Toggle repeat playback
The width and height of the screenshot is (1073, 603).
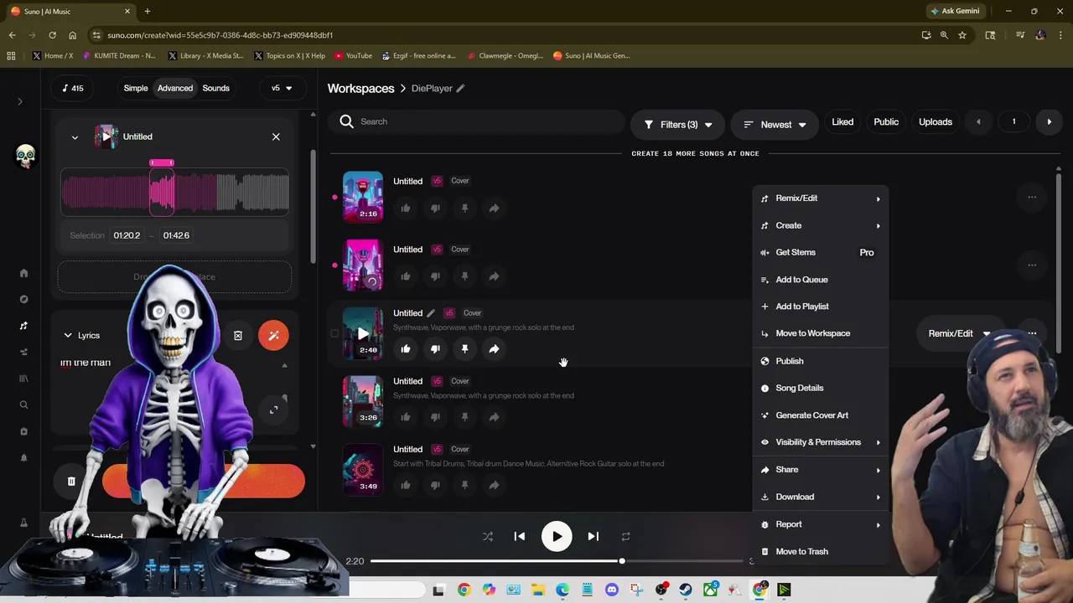click(x=625, y=537)
